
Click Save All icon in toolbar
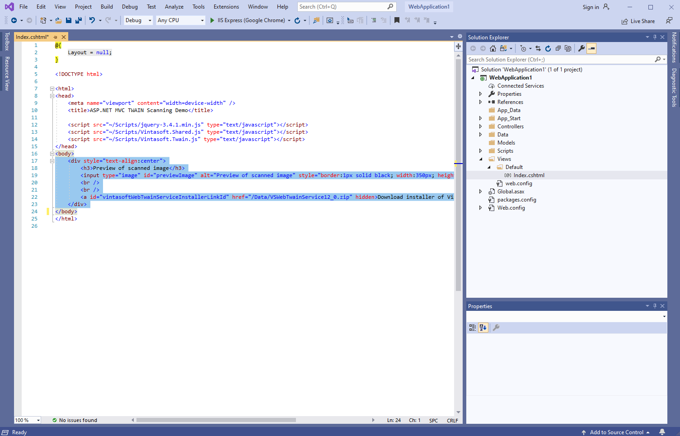click(x=78, y=20)
